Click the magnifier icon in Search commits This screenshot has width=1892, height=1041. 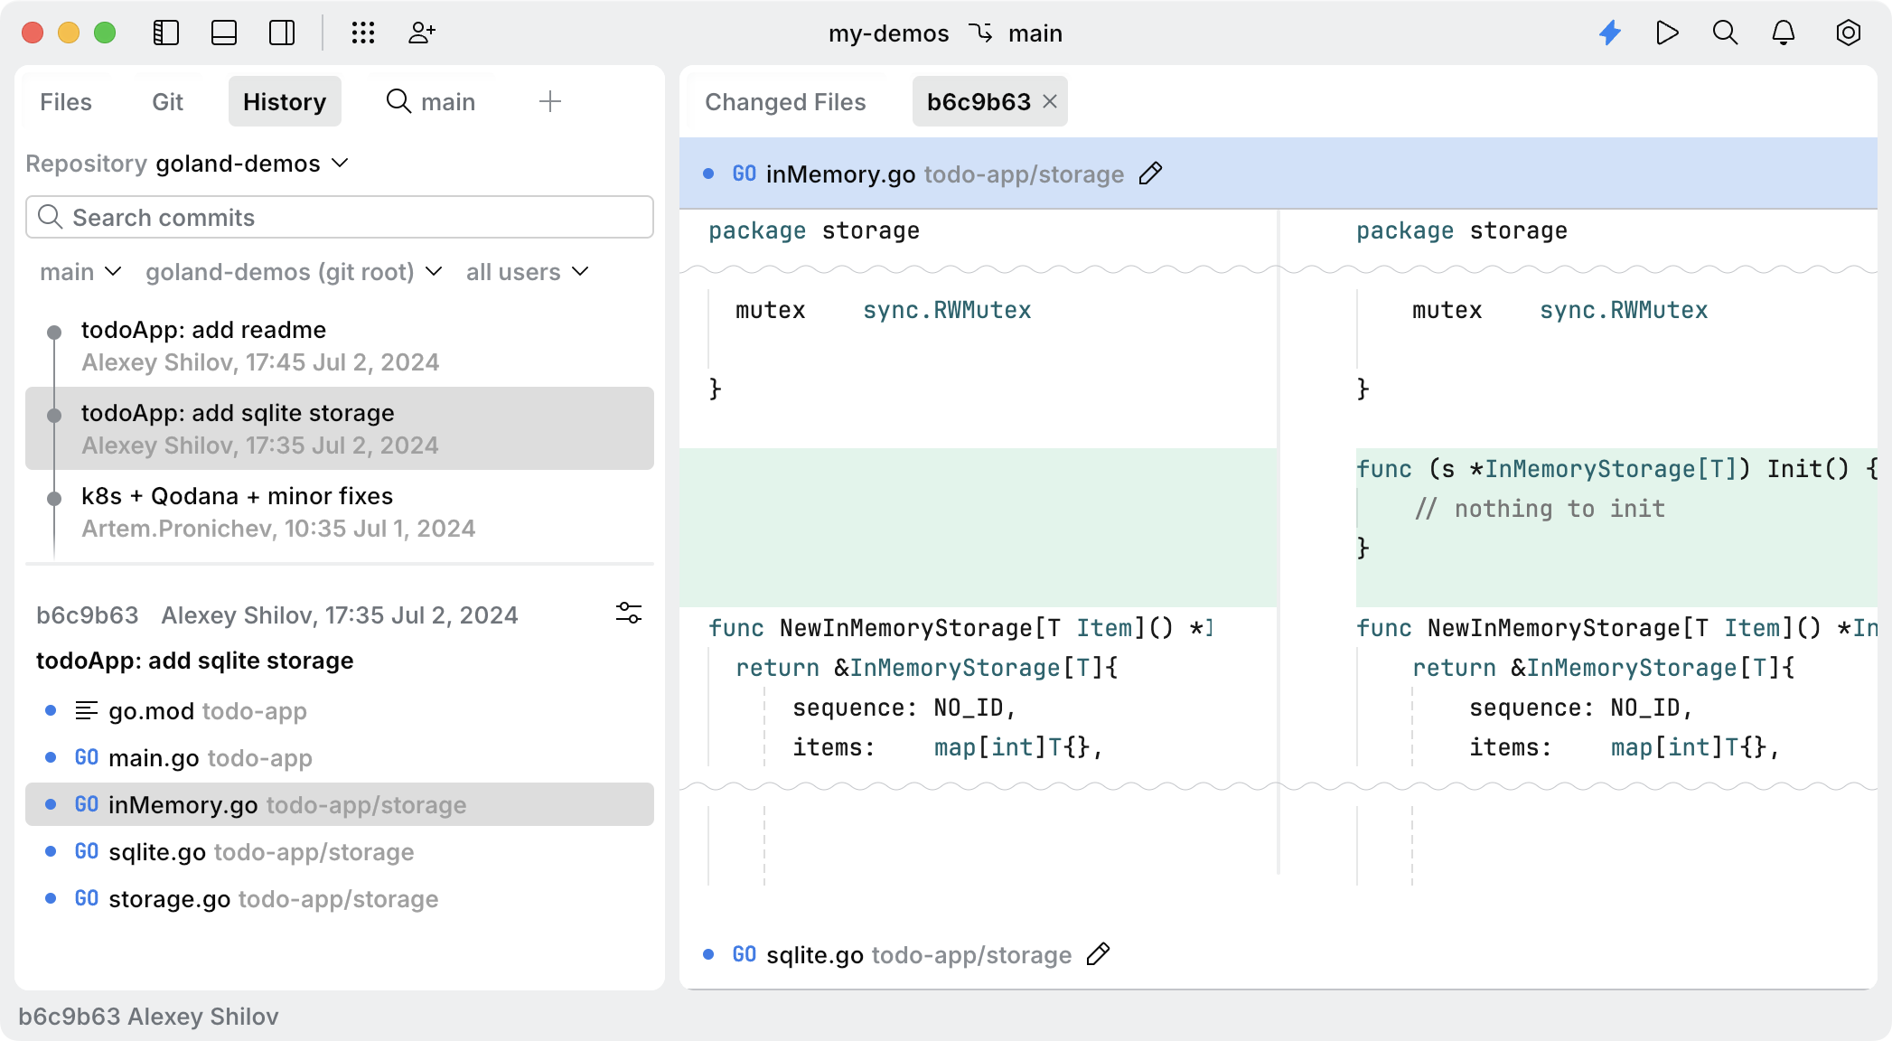[51, 217]
